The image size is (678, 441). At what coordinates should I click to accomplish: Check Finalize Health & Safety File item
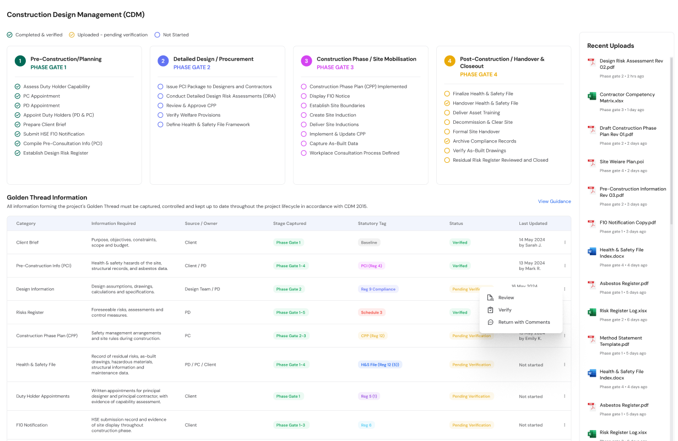tap(447, 93)
